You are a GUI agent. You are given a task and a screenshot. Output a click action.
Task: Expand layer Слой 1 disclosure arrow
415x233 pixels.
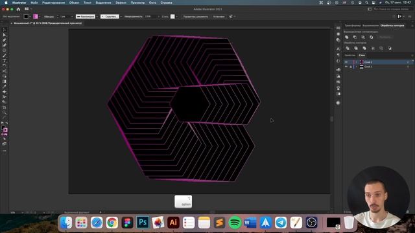coord(356,67)
